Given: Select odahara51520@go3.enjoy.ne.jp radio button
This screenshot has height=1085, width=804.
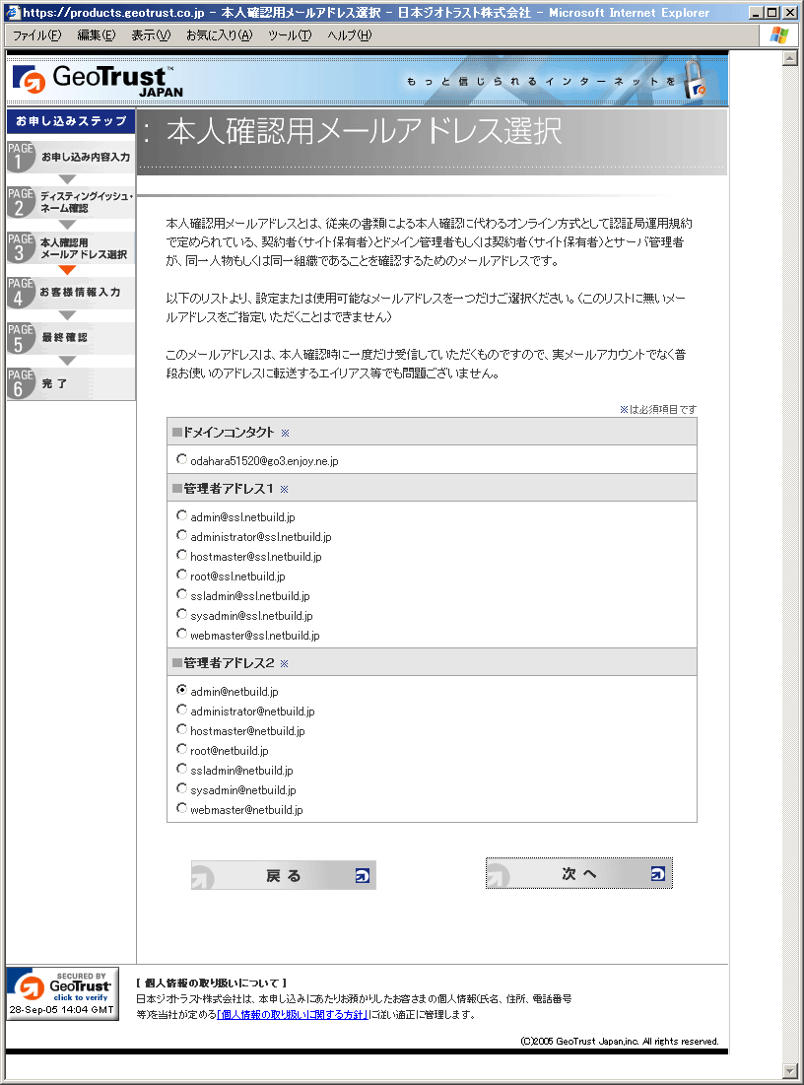Looking at the screenshot, I should coord(181,459).
